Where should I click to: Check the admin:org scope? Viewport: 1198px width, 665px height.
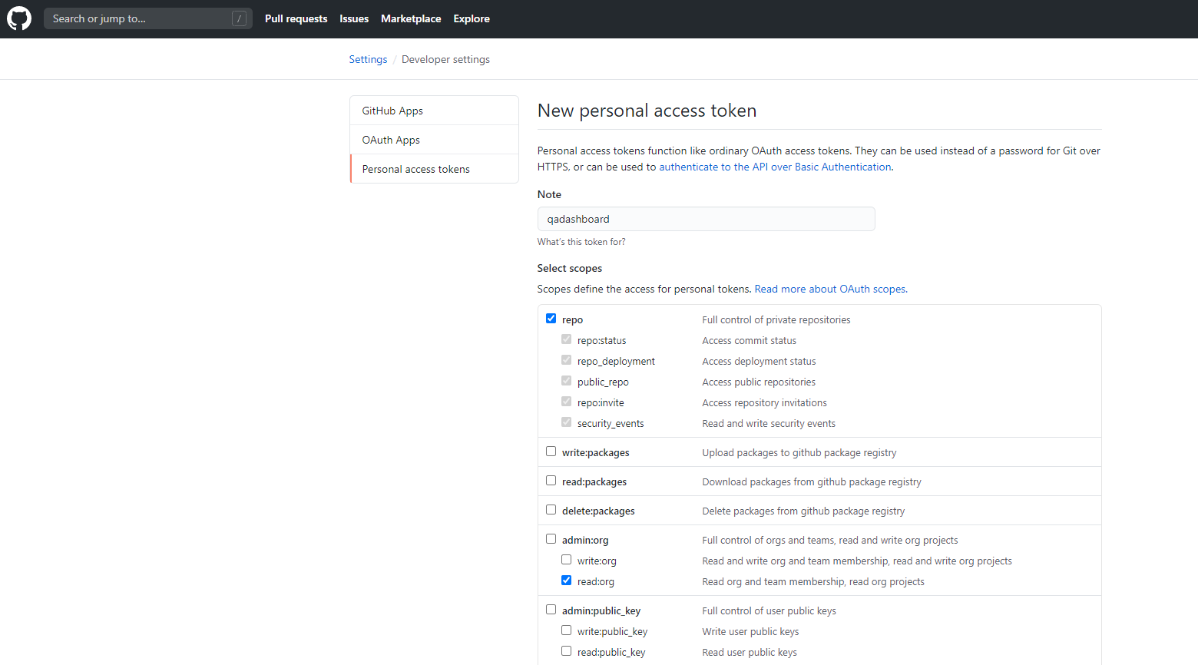(x=551, y=538)
